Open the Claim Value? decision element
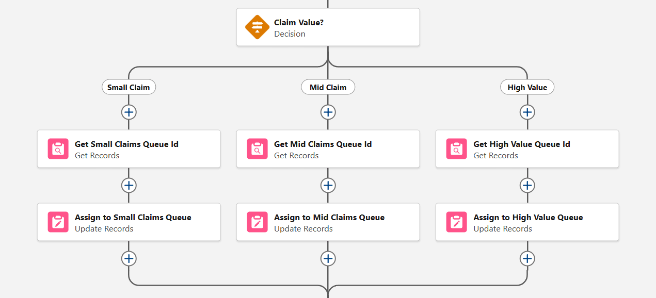 tap(328, 27)
